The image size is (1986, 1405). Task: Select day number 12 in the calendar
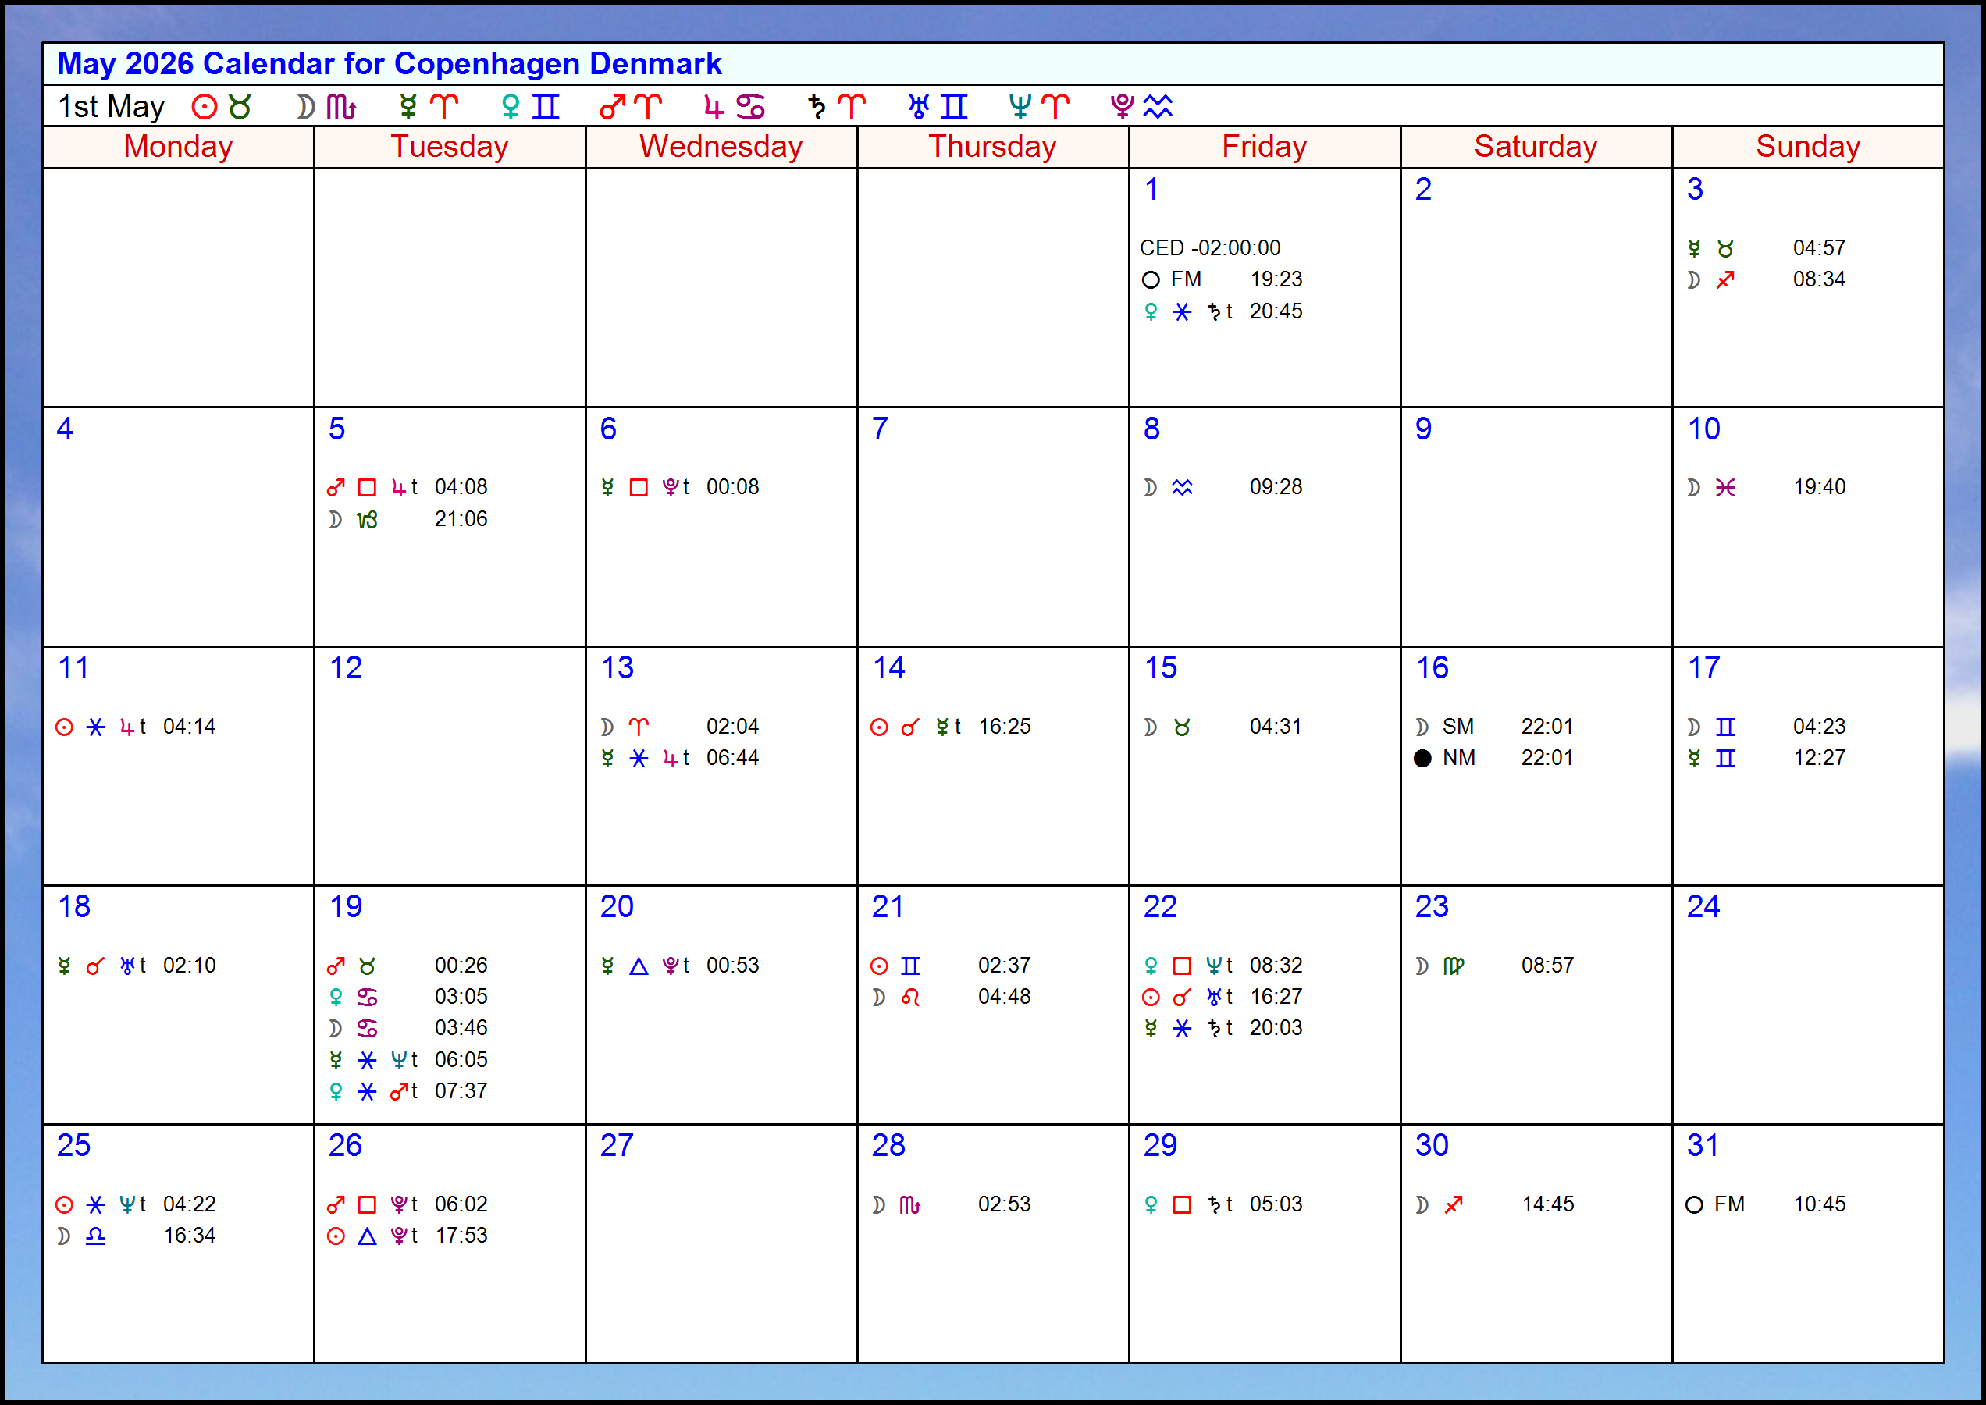click(345, 668)
